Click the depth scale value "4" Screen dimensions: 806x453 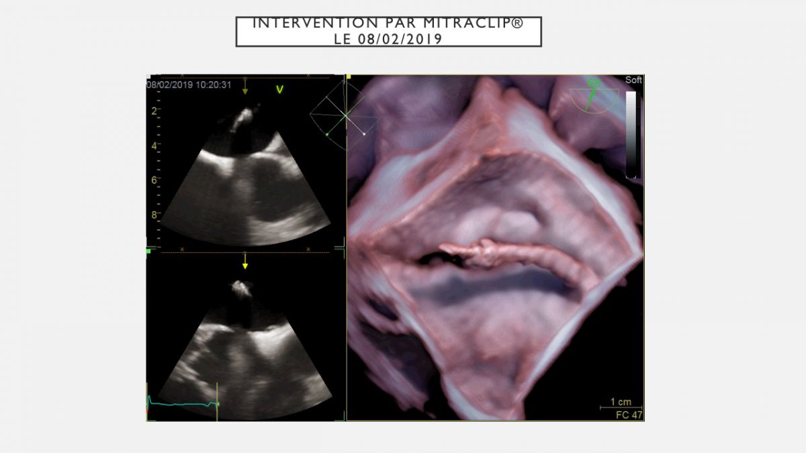tap(153, 145)
